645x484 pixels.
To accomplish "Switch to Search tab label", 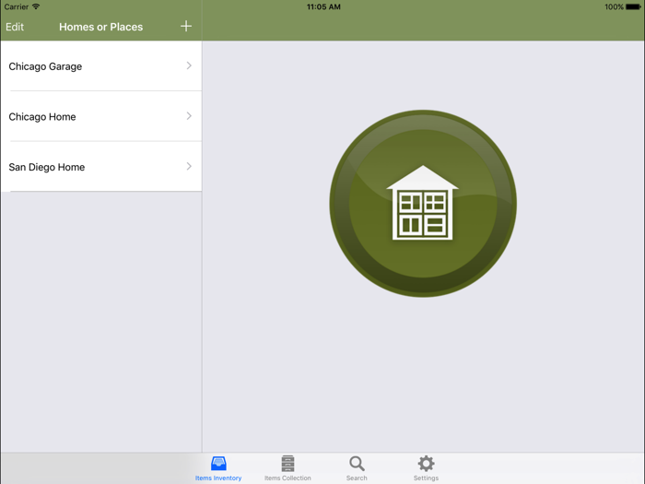I will coord(357,478).
